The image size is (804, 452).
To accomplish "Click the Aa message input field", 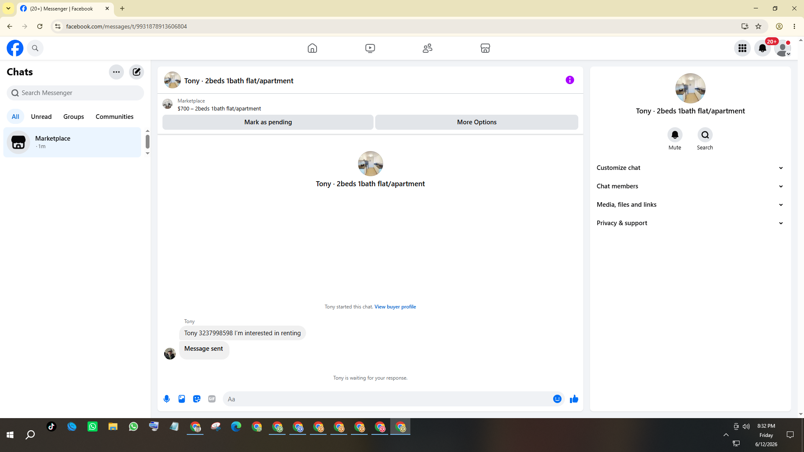I will (388, 399).
